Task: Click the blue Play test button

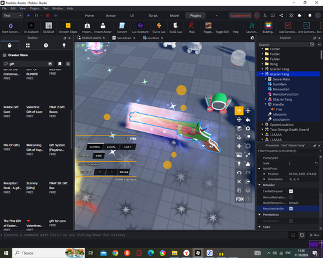Action: pos(28,15)
